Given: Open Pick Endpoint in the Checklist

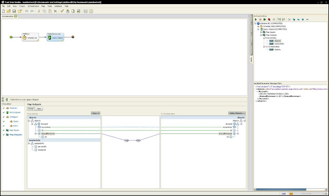Looking at the screenshot, I should pyautogui.click(x=15, y=112).
